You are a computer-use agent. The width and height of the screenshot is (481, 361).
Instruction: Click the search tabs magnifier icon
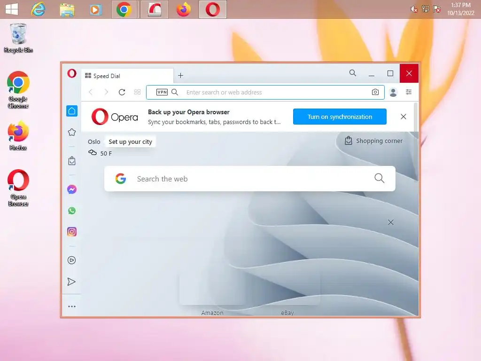353,73
